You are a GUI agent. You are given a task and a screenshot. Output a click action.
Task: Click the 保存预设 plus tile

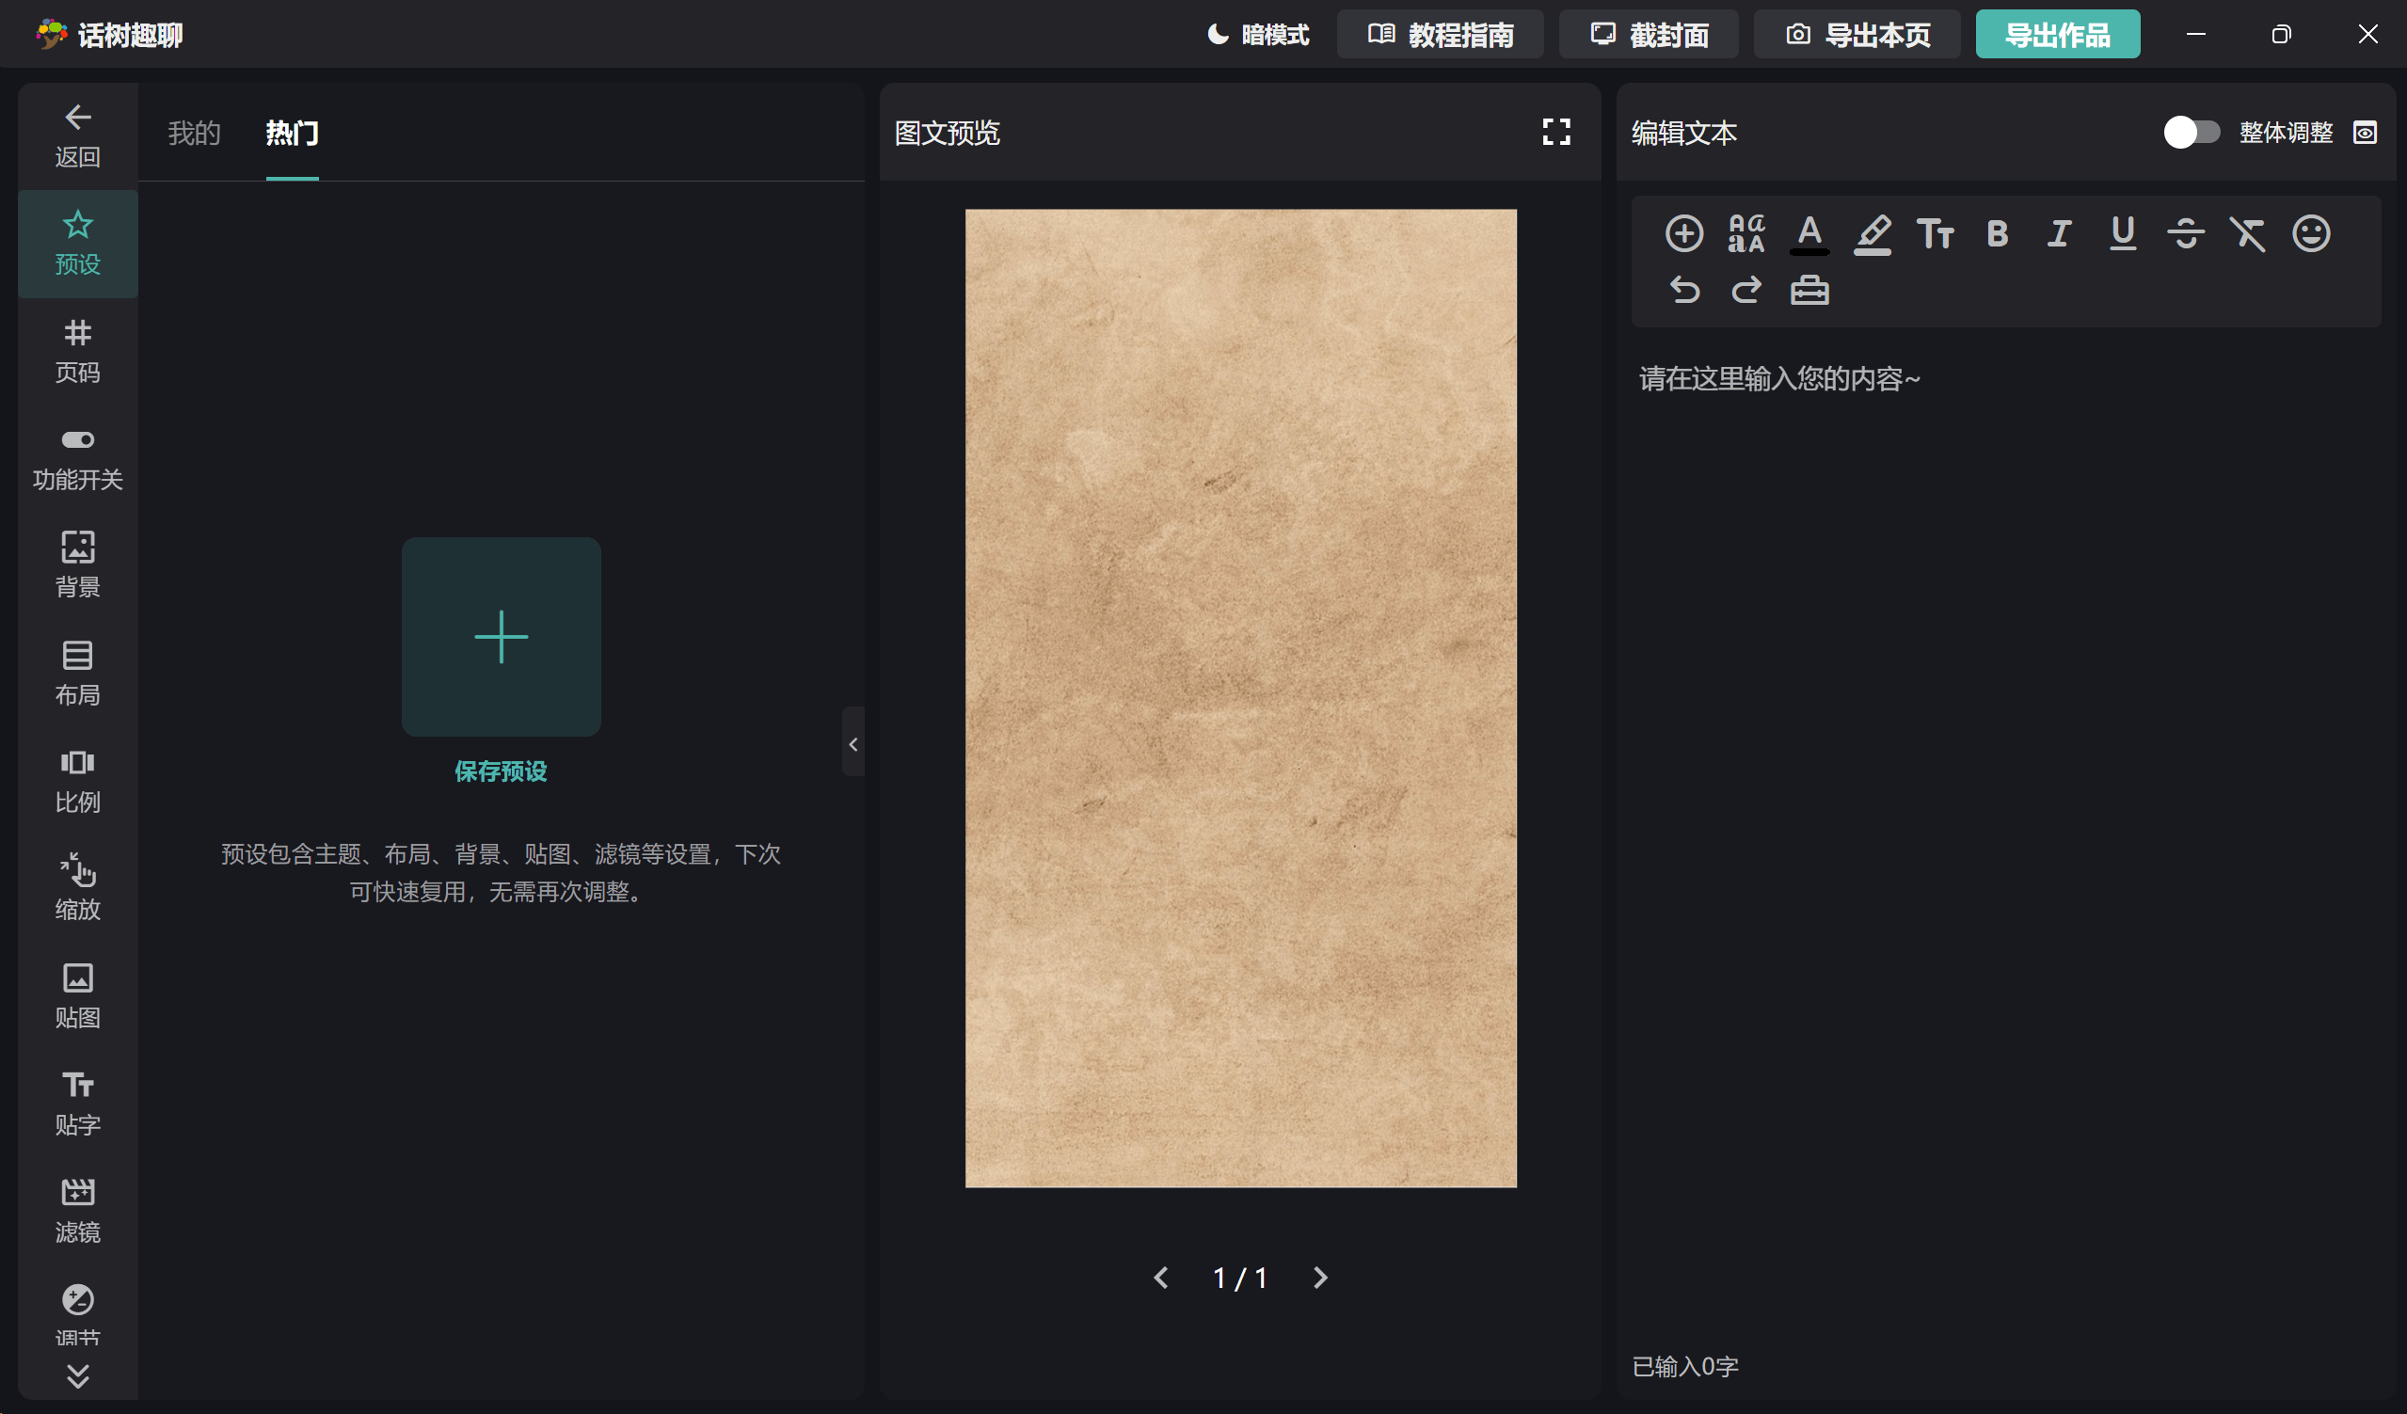pyautogui.click(x=501, y=637)
